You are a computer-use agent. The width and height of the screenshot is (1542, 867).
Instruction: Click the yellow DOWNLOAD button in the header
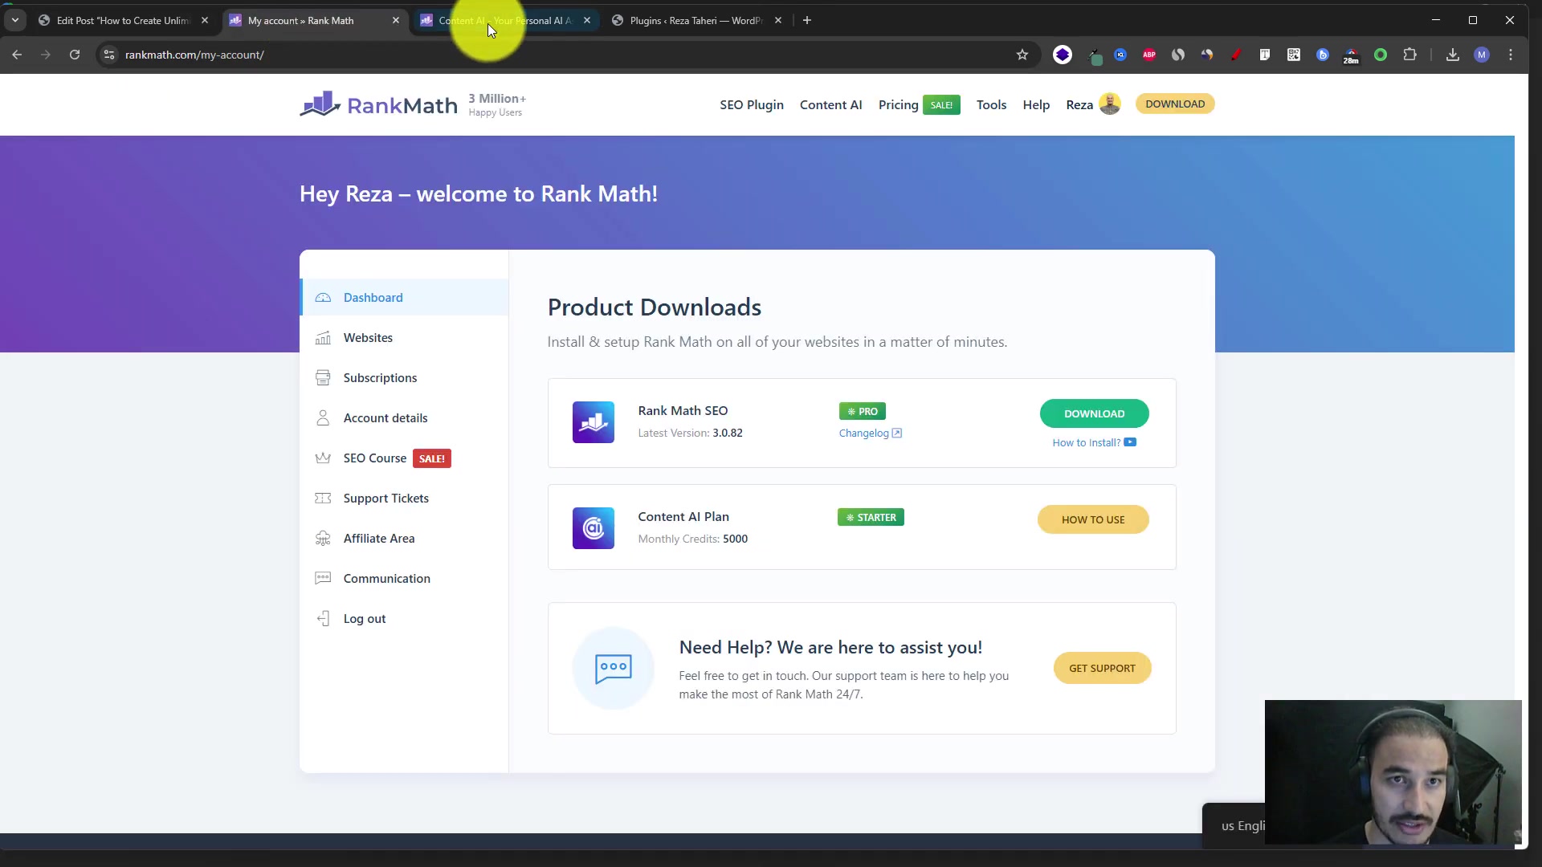(1175, 104)
